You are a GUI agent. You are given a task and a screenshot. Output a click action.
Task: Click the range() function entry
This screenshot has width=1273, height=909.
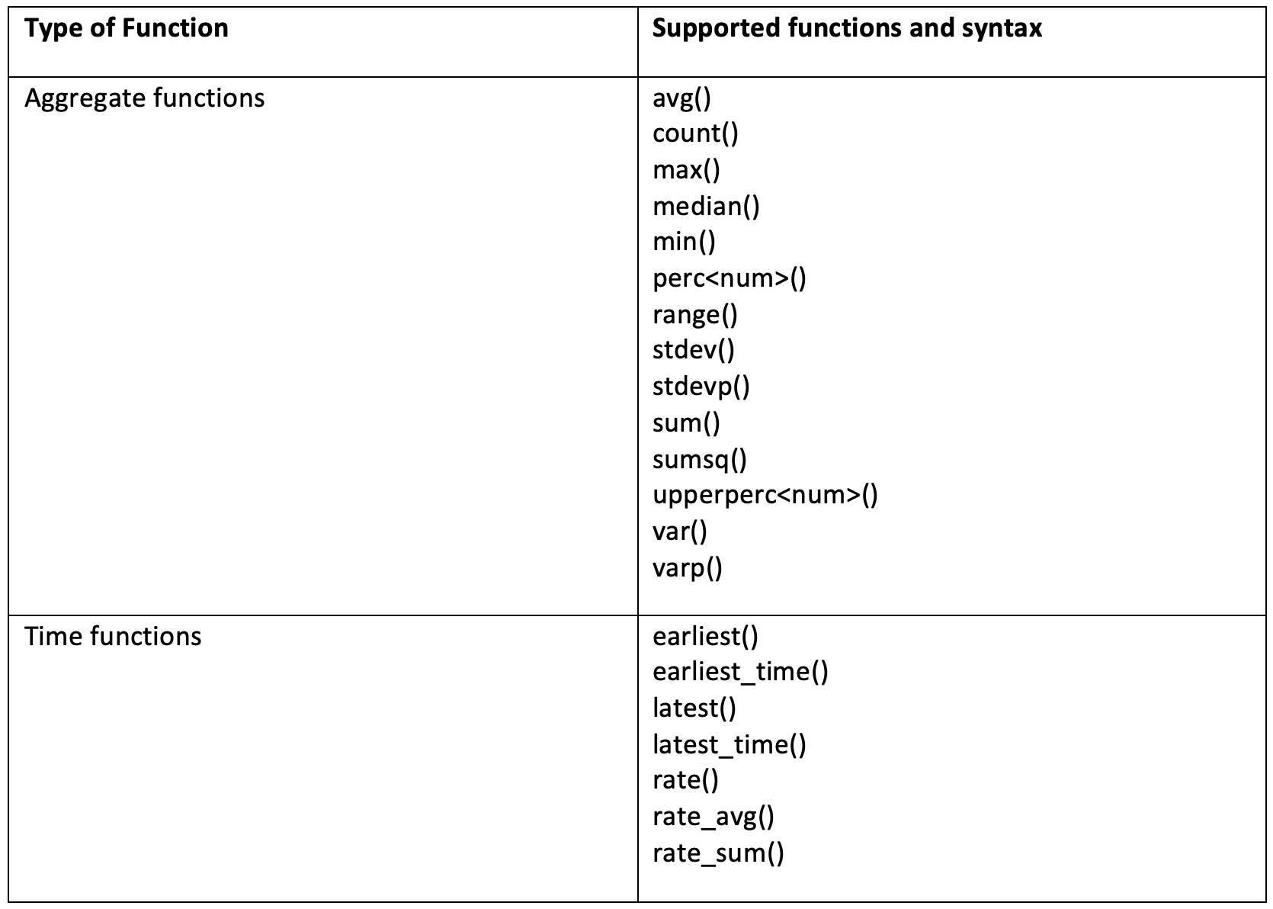(694, 315)
